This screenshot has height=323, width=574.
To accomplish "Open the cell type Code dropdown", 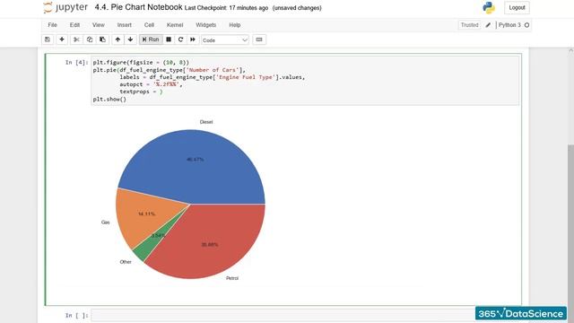I will click(225, 39).
